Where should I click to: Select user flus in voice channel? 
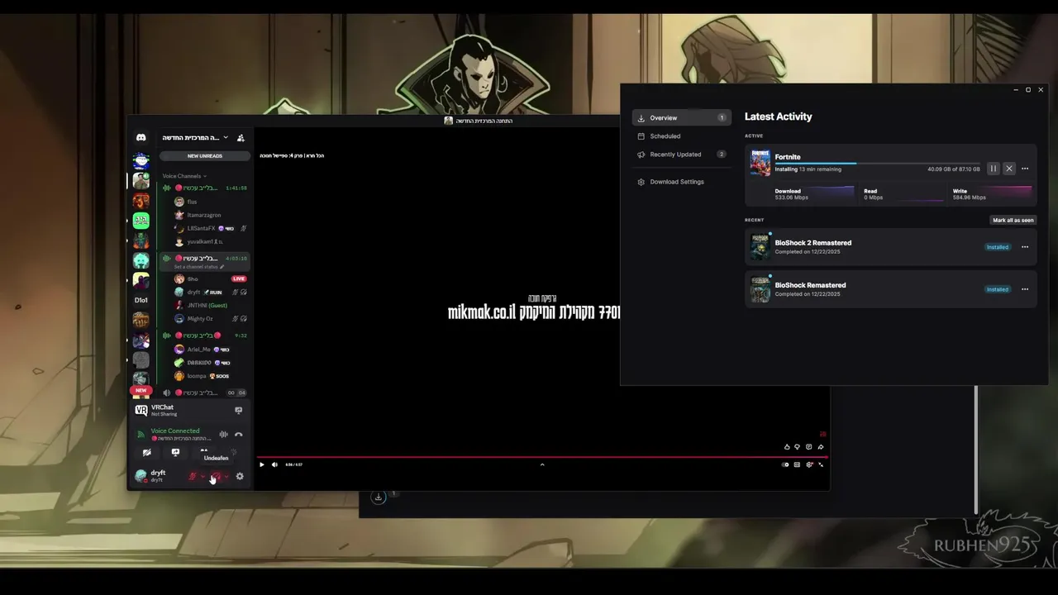coord(205,202)
